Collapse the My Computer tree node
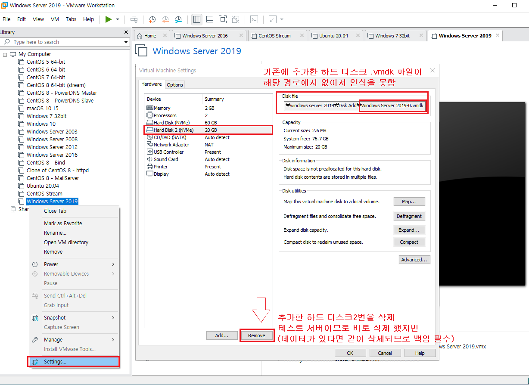The image size is (529, 385). (5, 54)
